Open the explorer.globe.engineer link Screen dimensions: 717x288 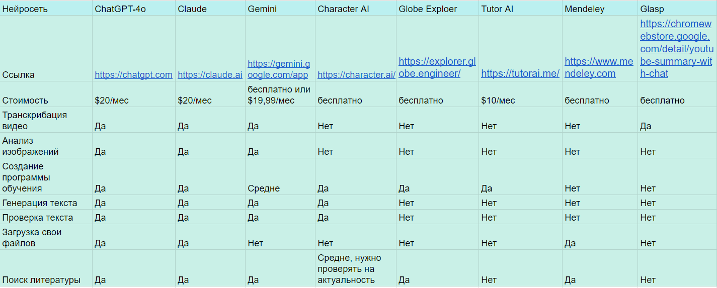[437, 67]
